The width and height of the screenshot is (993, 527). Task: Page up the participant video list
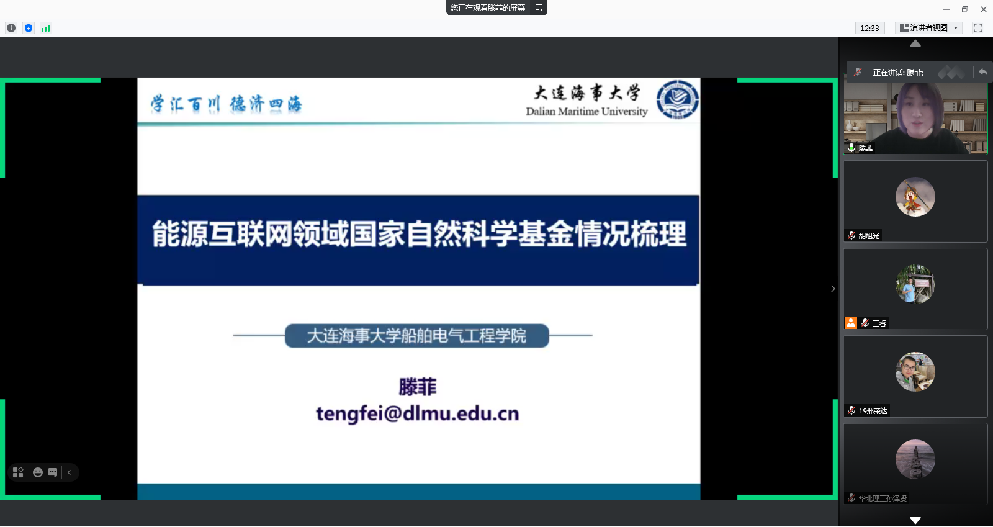pyautogui.click(x=915, y=43)
